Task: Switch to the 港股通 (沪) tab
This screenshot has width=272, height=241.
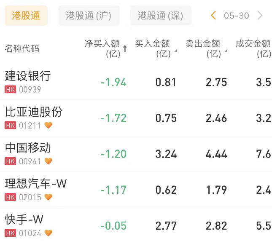Action: [89, 16]
